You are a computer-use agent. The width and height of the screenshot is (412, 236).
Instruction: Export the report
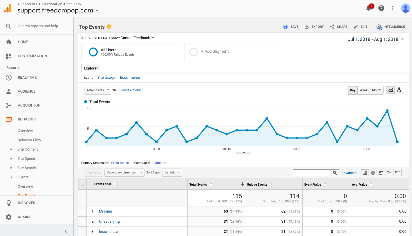pyautogui.click(x=314, y=27)
